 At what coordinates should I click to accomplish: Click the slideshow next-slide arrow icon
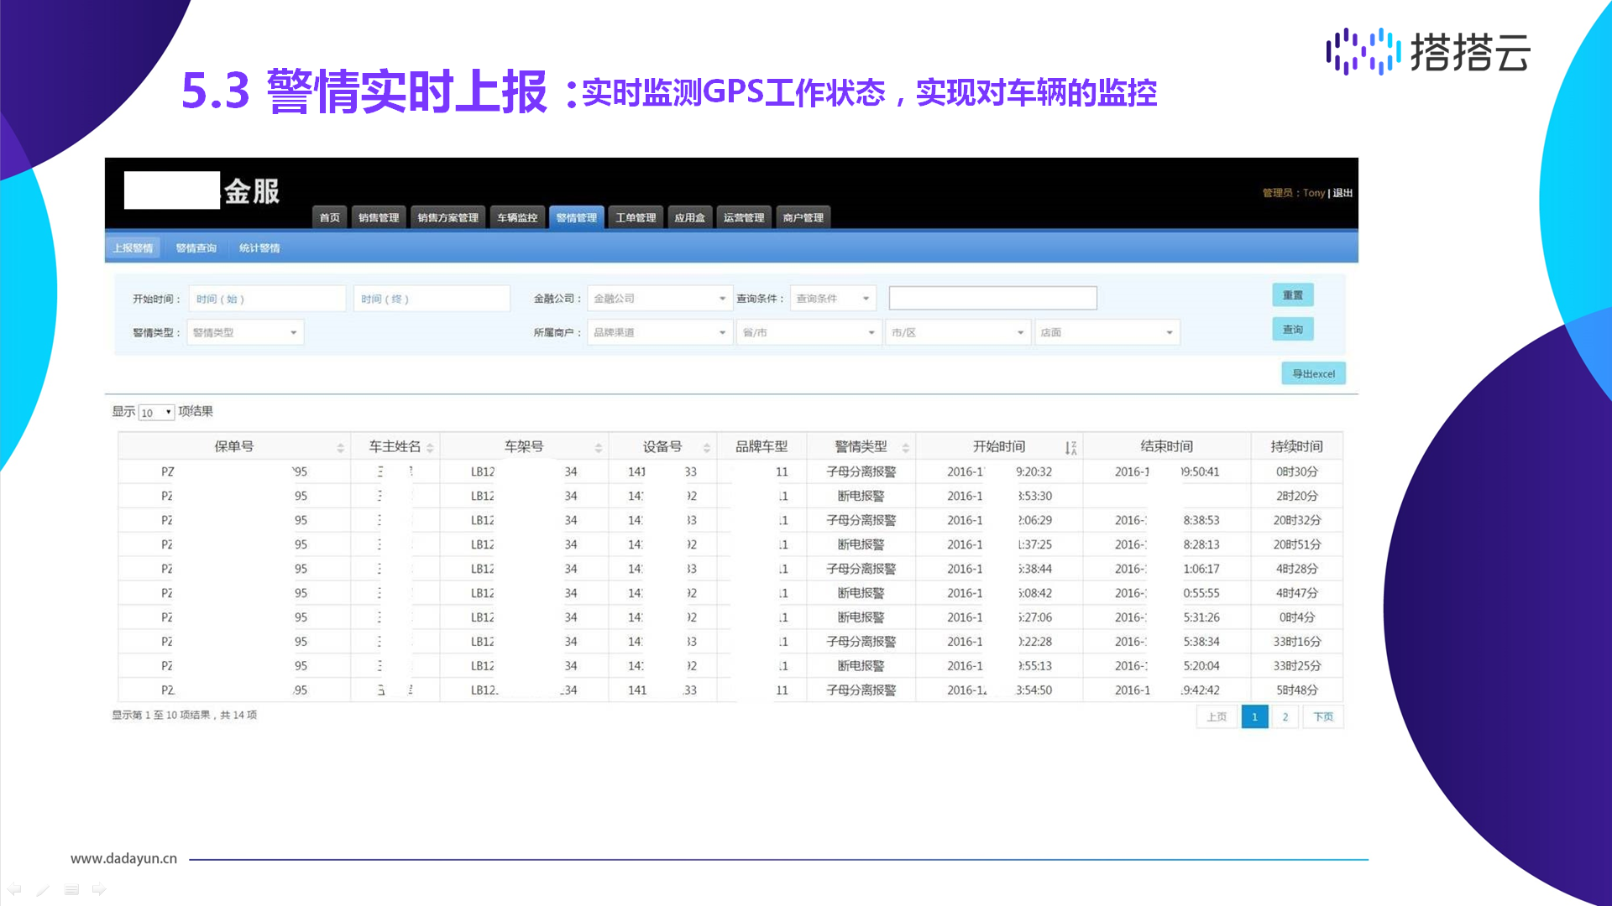(x=99, y=890)
